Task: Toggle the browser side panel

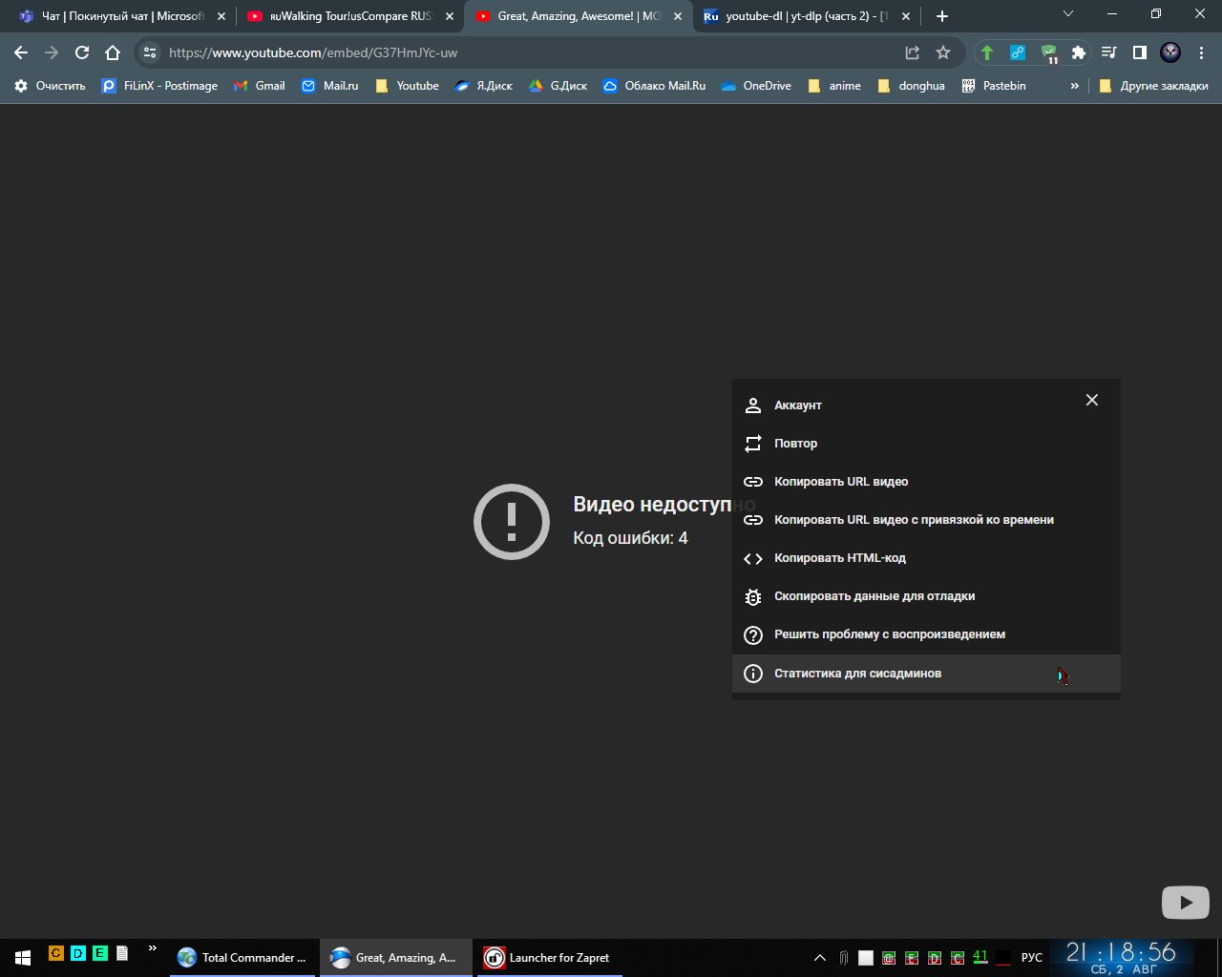Action: click(x=1139, y=52)
